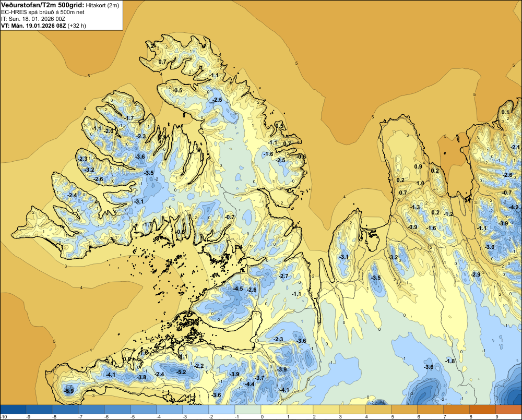522x420 pixels.
Task: Click the light blue legend swatch between -2 and -1
Action: [222, 409]
